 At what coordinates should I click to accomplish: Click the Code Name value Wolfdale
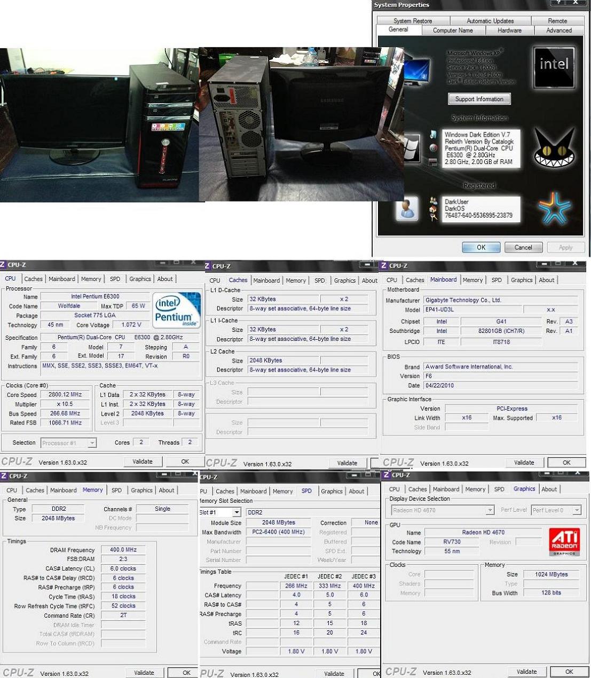[69, 306]
